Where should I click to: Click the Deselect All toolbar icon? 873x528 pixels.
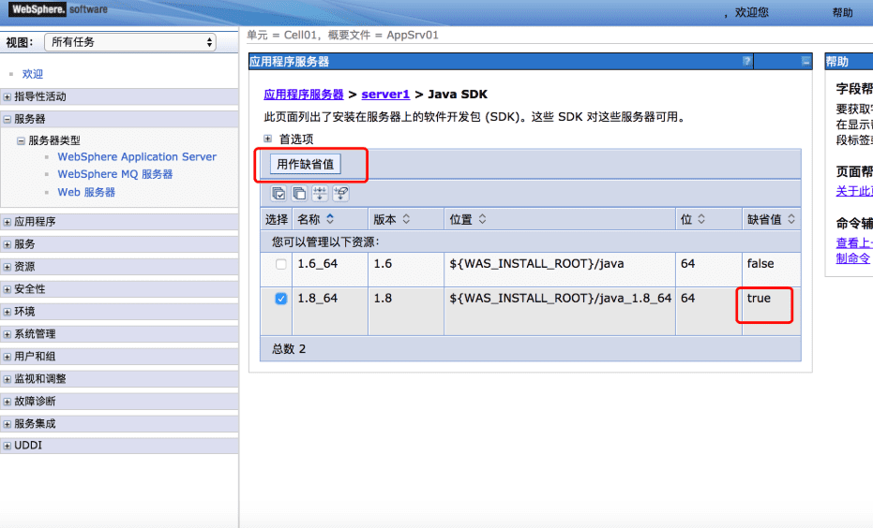[x=299, y=193]
